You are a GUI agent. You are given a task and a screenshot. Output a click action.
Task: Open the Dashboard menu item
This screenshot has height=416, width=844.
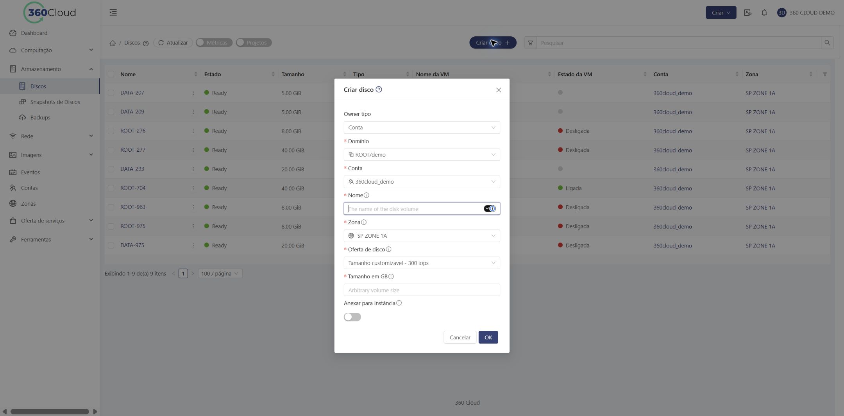[50, 33]
